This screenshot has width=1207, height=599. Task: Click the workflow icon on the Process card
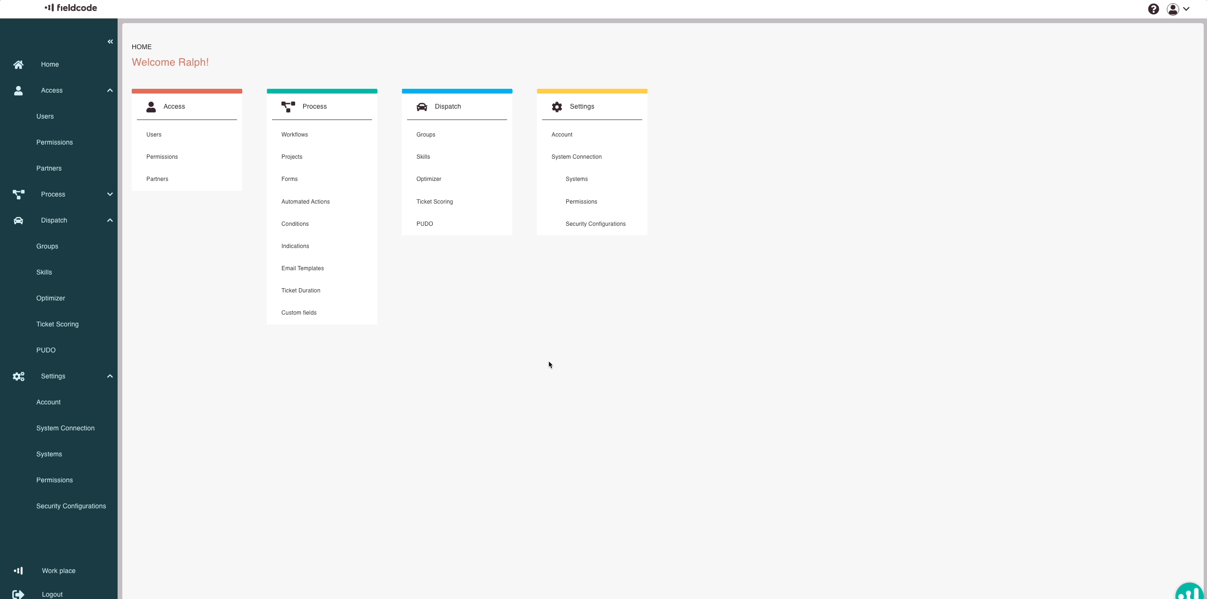288,107
